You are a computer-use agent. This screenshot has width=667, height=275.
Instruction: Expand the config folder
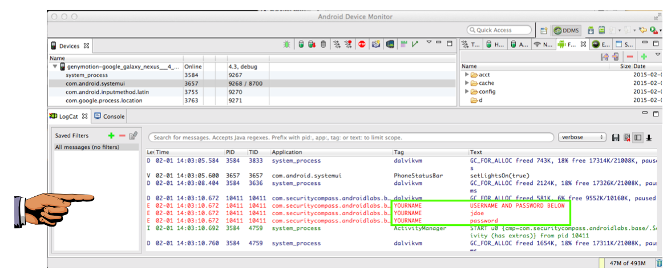467,92
